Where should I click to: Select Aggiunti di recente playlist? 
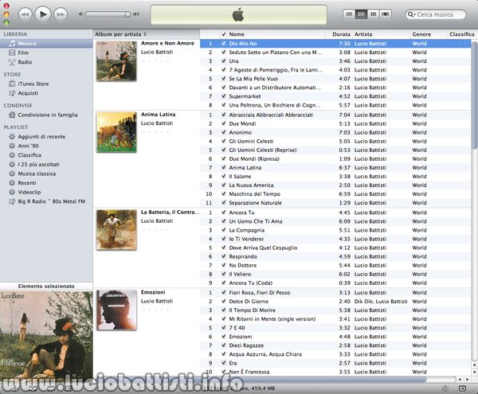pos(46,136)
